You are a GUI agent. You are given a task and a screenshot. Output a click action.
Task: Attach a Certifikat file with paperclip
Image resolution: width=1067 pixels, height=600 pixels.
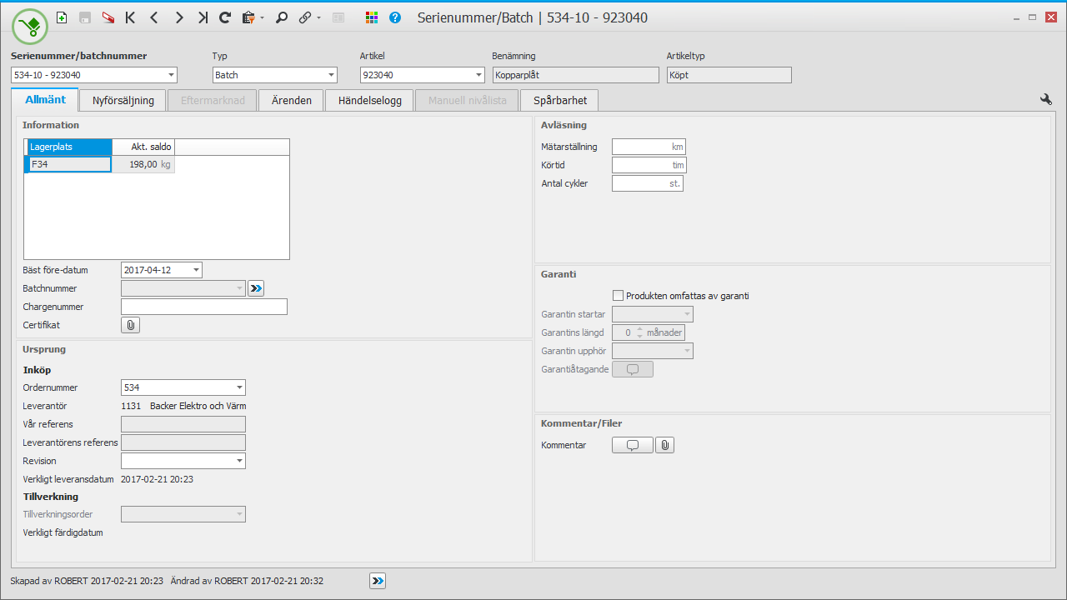click(131, 325)
